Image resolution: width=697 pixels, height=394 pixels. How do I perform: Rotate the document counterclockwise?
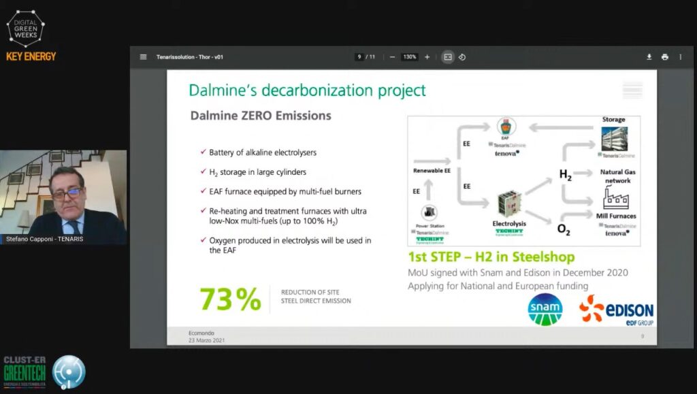pos(462,57)
